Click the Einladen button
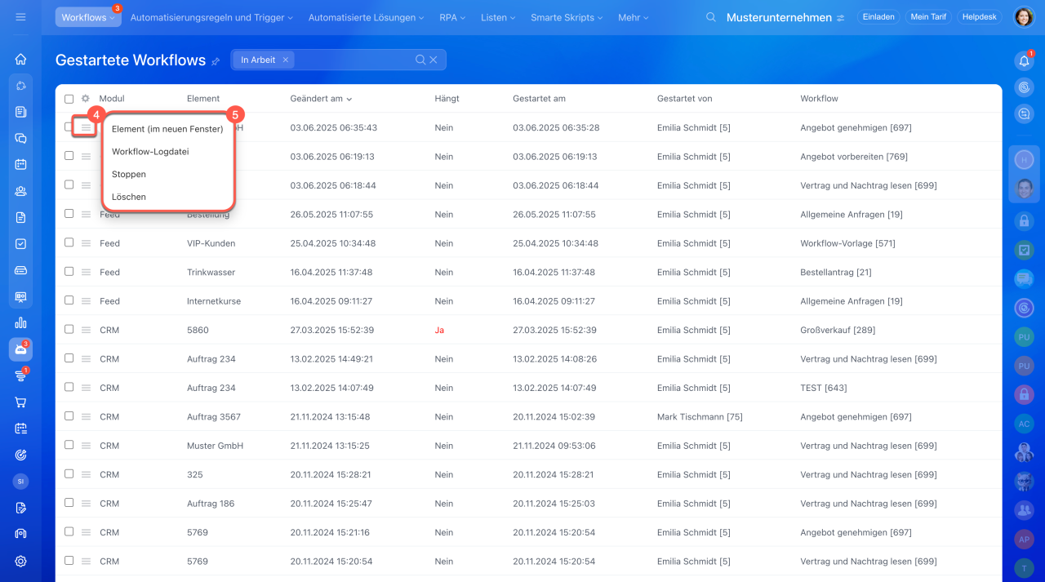 coord(878,17)
